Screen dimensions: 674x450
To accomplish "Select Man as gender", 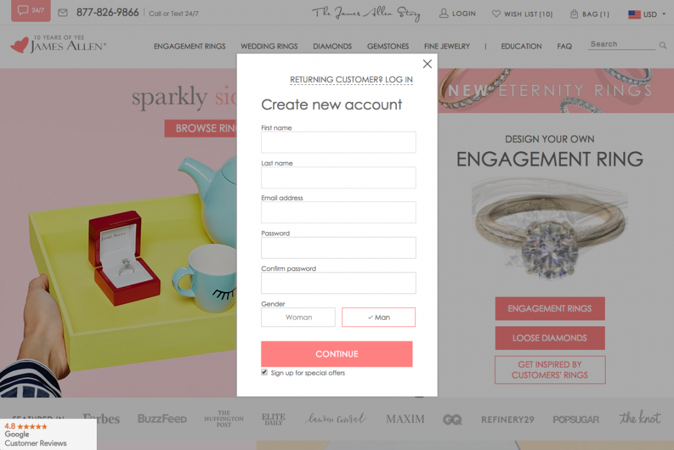I will coord(378,317).
